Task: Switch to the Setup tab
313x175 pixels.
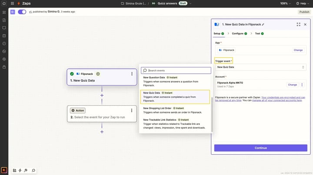Action: 219,34
